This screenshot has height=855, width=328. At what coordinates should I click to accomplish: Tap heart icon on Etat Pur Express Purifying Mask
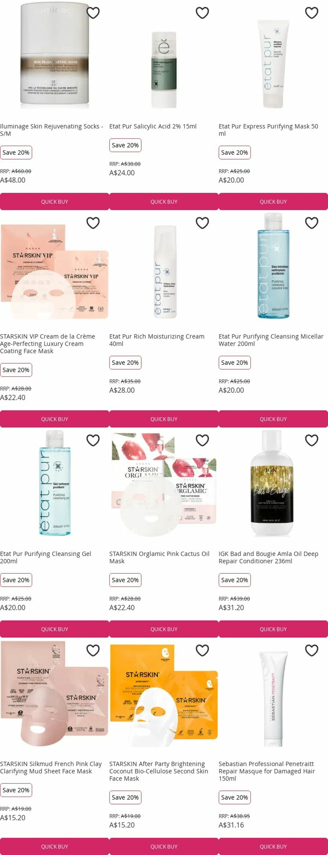click(x=312, y=13)
